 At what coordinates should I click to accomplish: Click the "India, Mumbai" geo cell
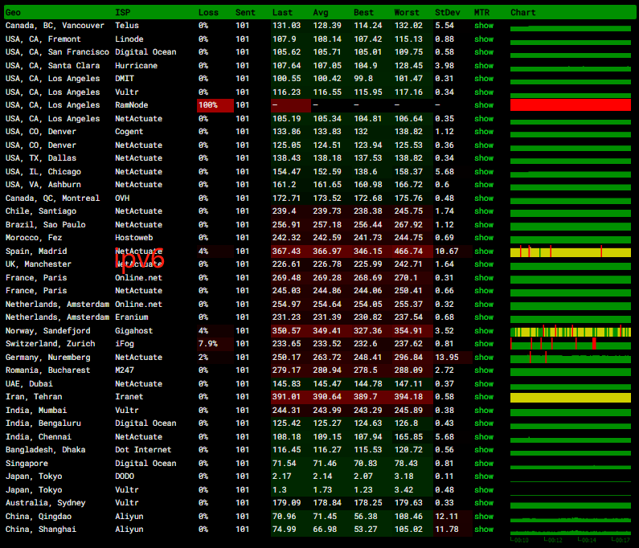(36, 411)
